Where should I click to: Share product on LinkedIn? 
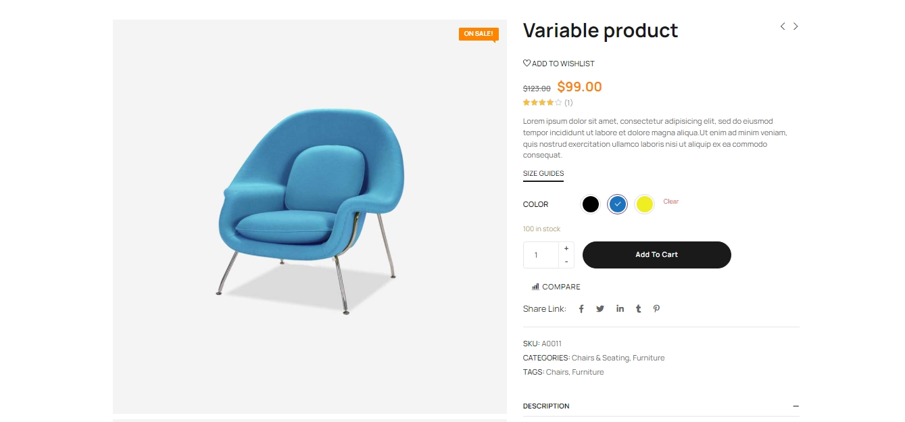coord(620,308)
